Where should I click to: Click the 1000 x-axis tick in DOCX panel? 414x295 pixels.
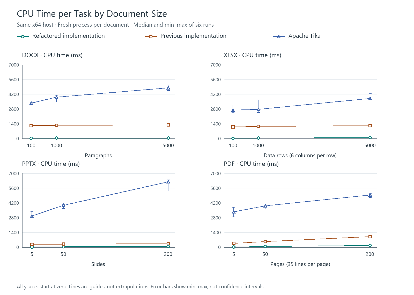tap(56, 145)
